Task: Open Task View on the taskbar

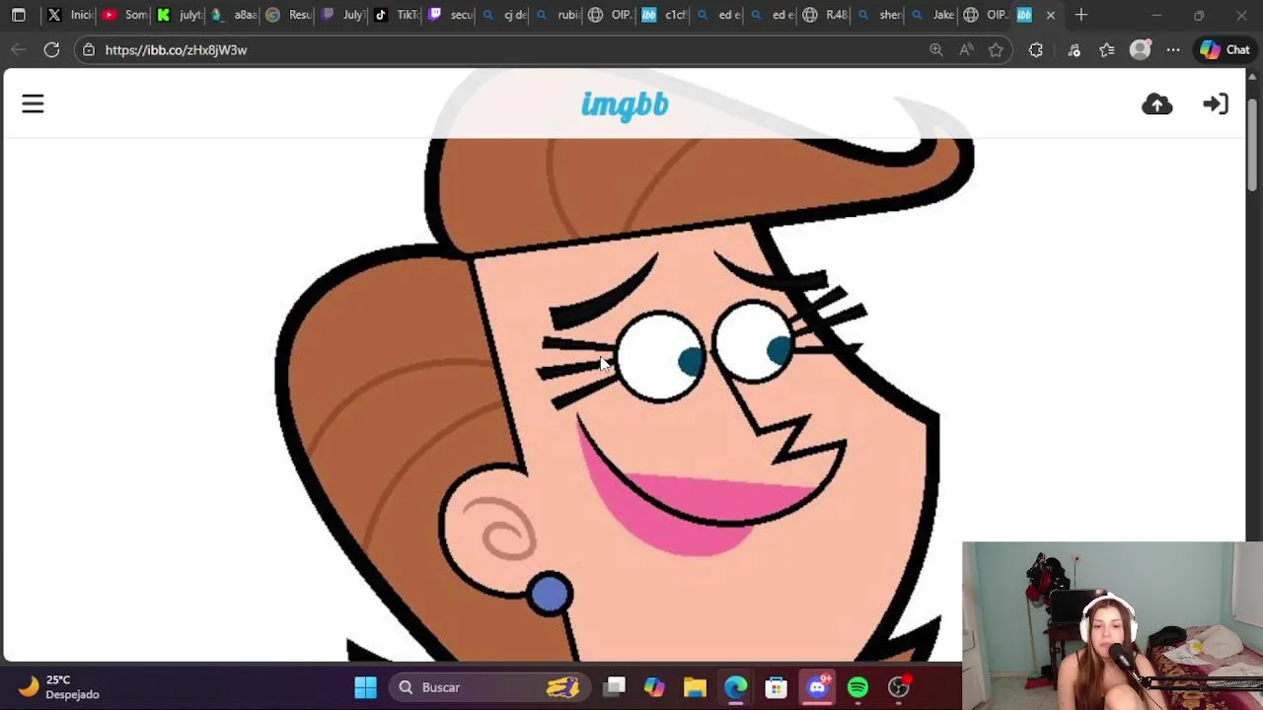Action: tap(615, 687)
